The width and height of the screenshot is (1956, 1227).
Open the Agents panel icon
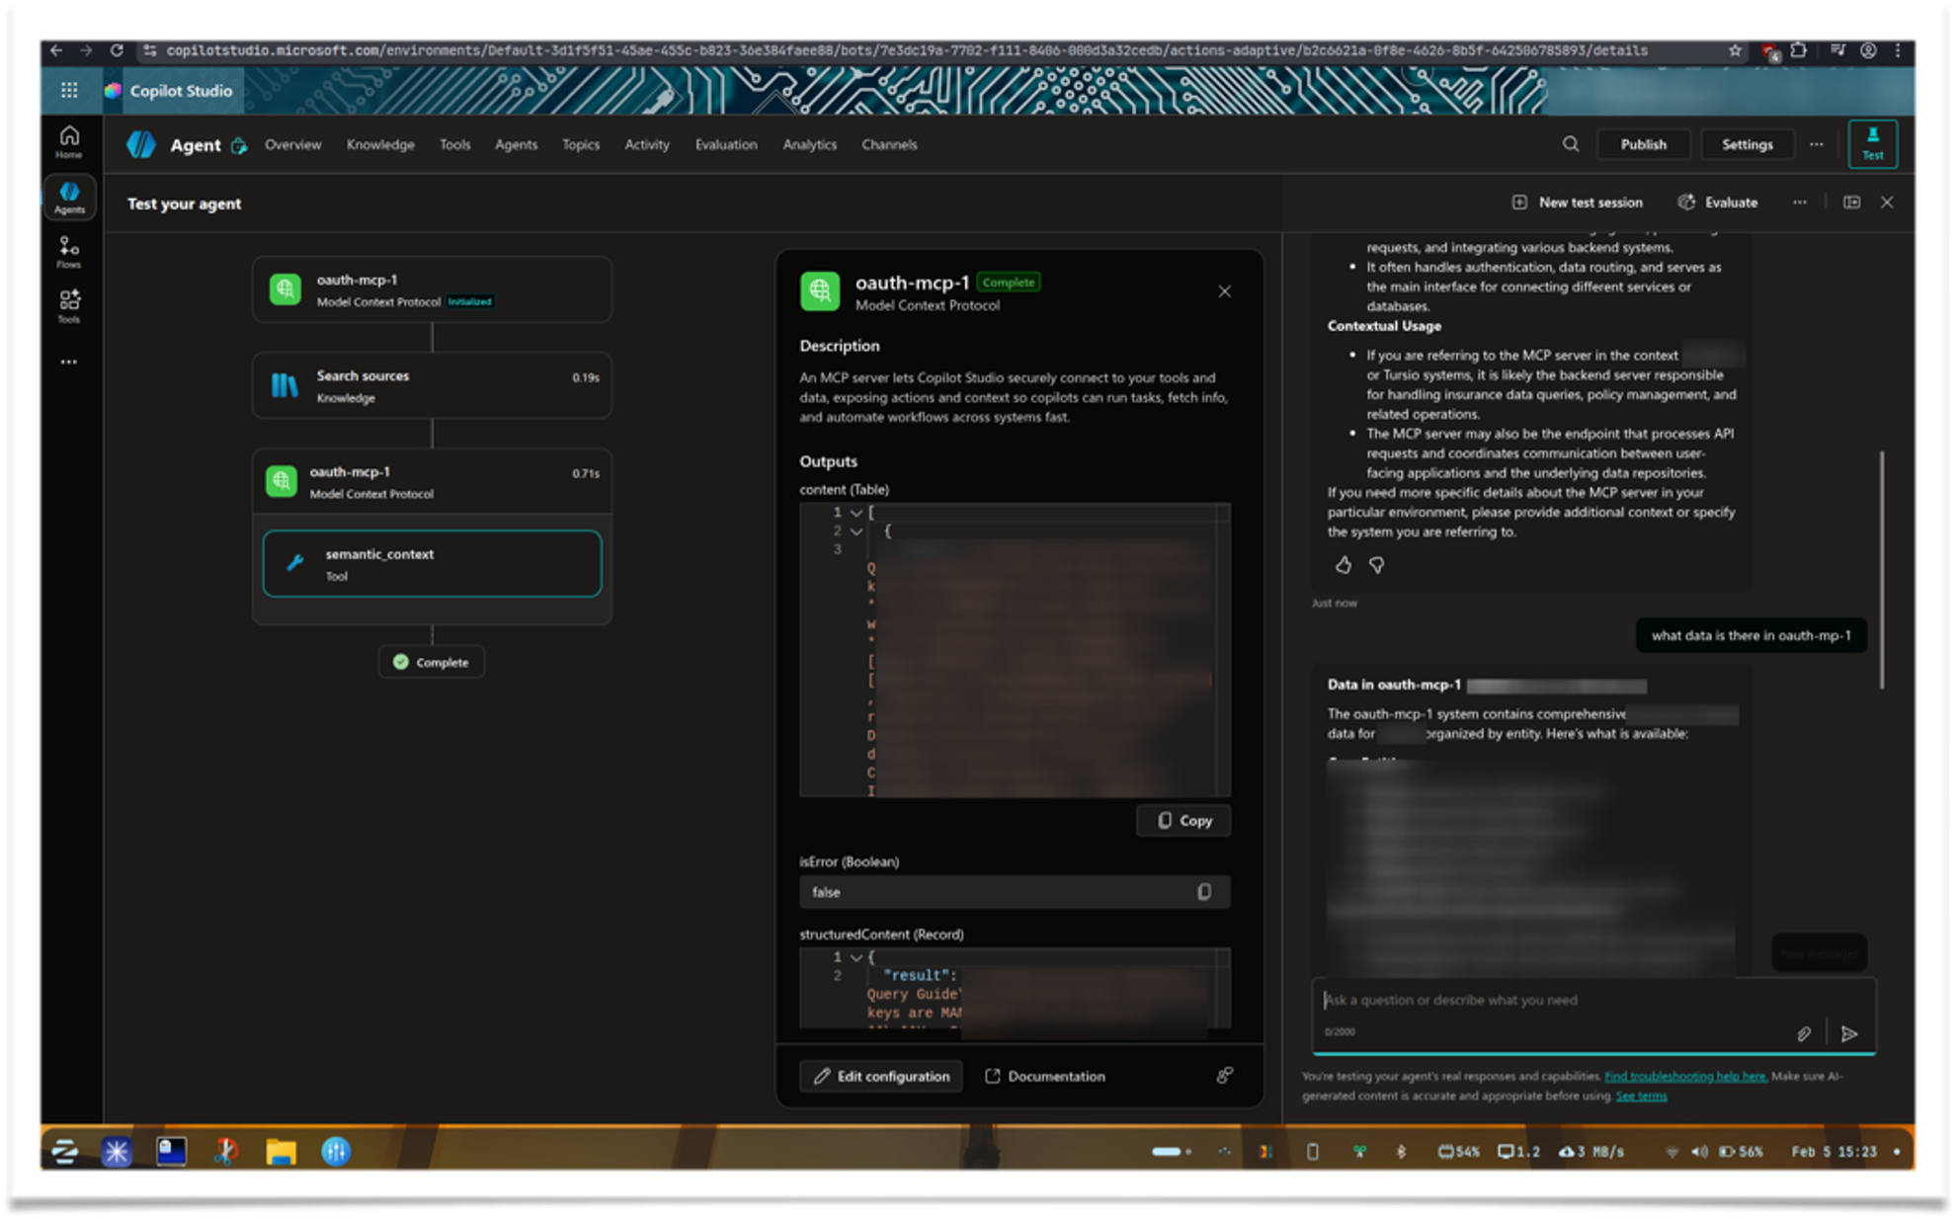69,196
